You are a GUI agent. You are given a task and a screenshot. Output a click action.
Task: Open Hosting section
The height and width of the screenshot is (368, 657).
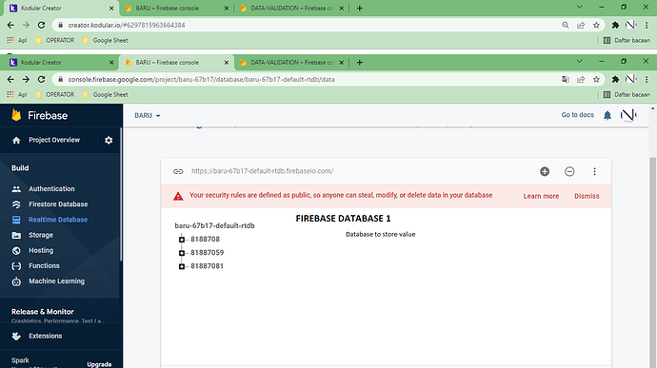point(41,250)
